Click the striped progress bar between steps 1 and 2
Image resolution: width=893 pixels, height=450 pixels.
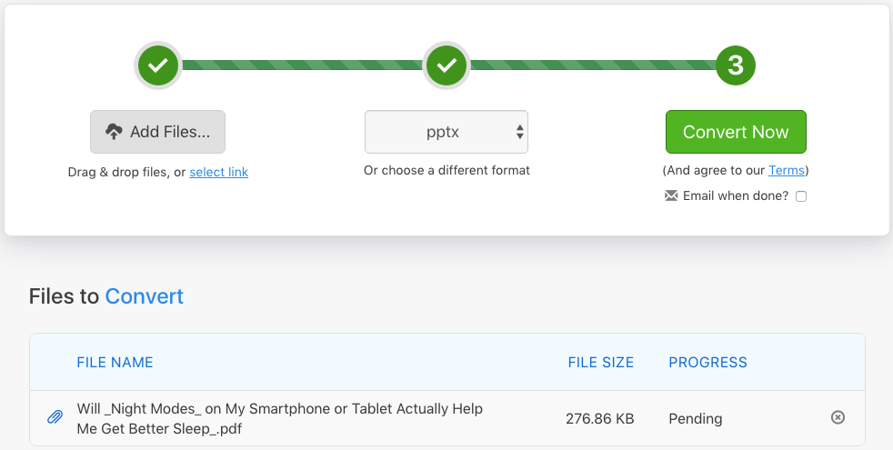(x=302, y=65)
